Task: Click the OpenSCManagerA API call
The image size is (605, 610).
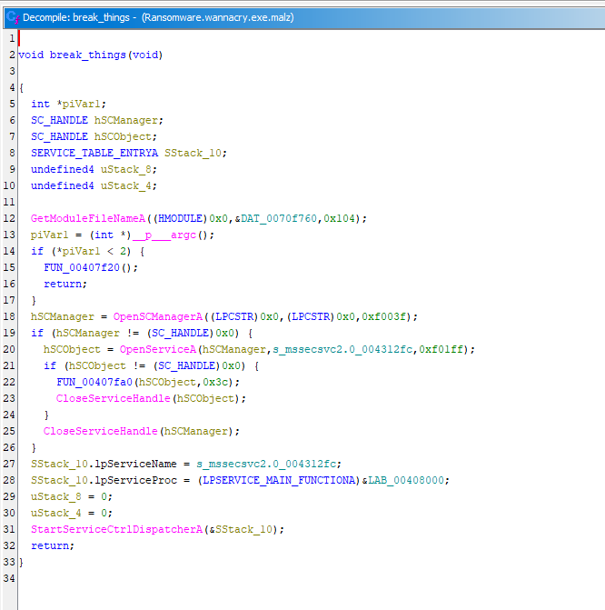Action: 158,316
